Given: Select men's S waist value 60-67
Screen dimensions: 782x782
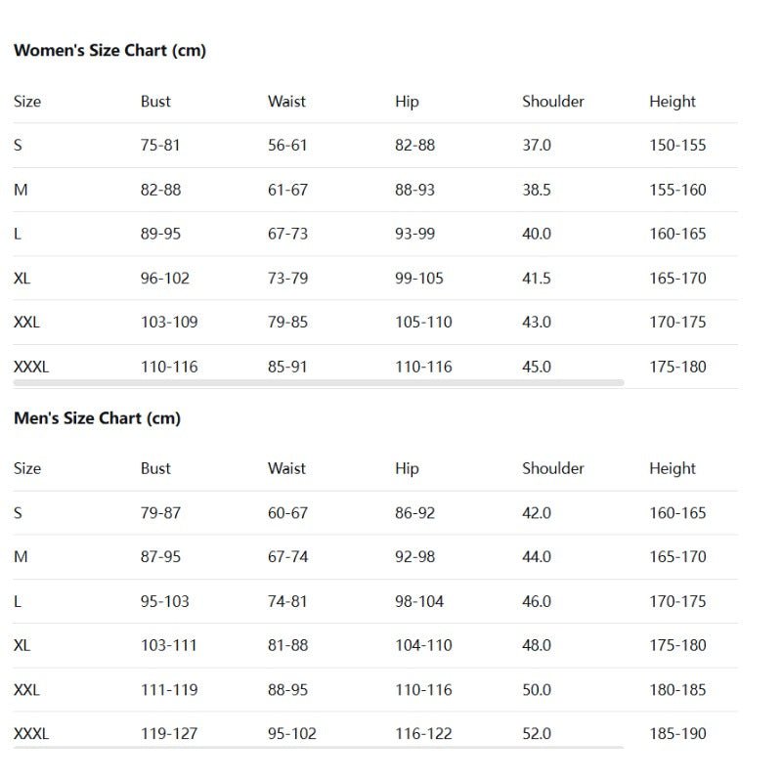Looking at the screenshot, I should pyautogui.click(x=287, y=513).
